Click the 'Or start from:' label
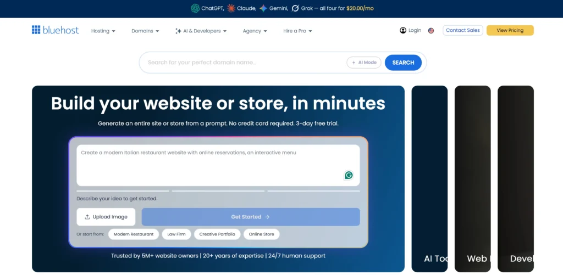The height and width of the screenshot is (275, 563). click(x=90, y=234)
